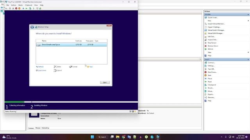Click Reset under the VM actions
The image size is (250, 140).
pos(210,82)
